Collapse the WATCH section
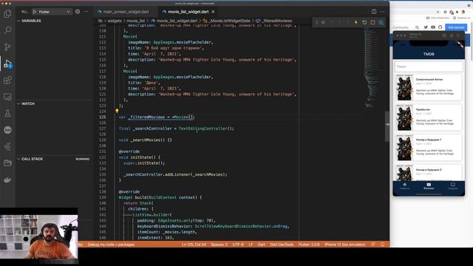 pyautogui.click(x=55, y=103)
